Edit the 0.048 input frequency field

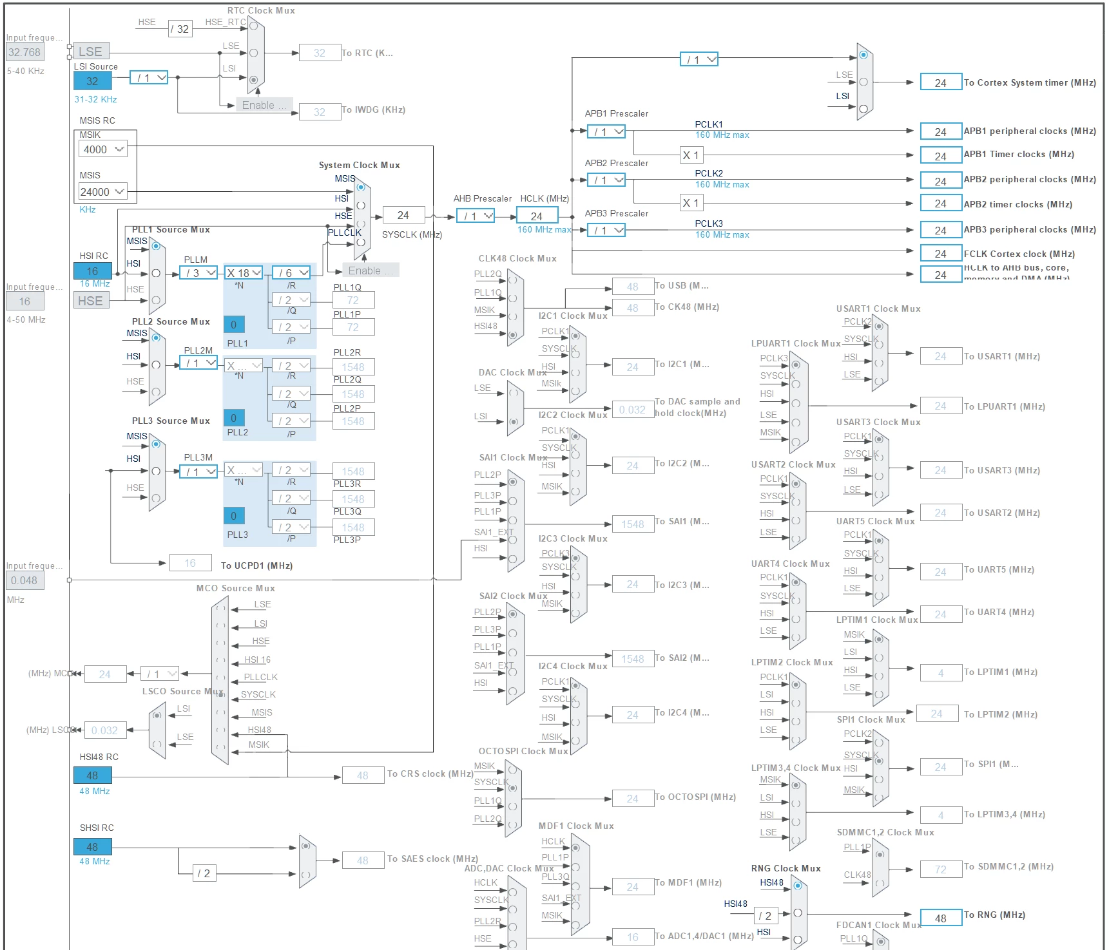point(25,580)
